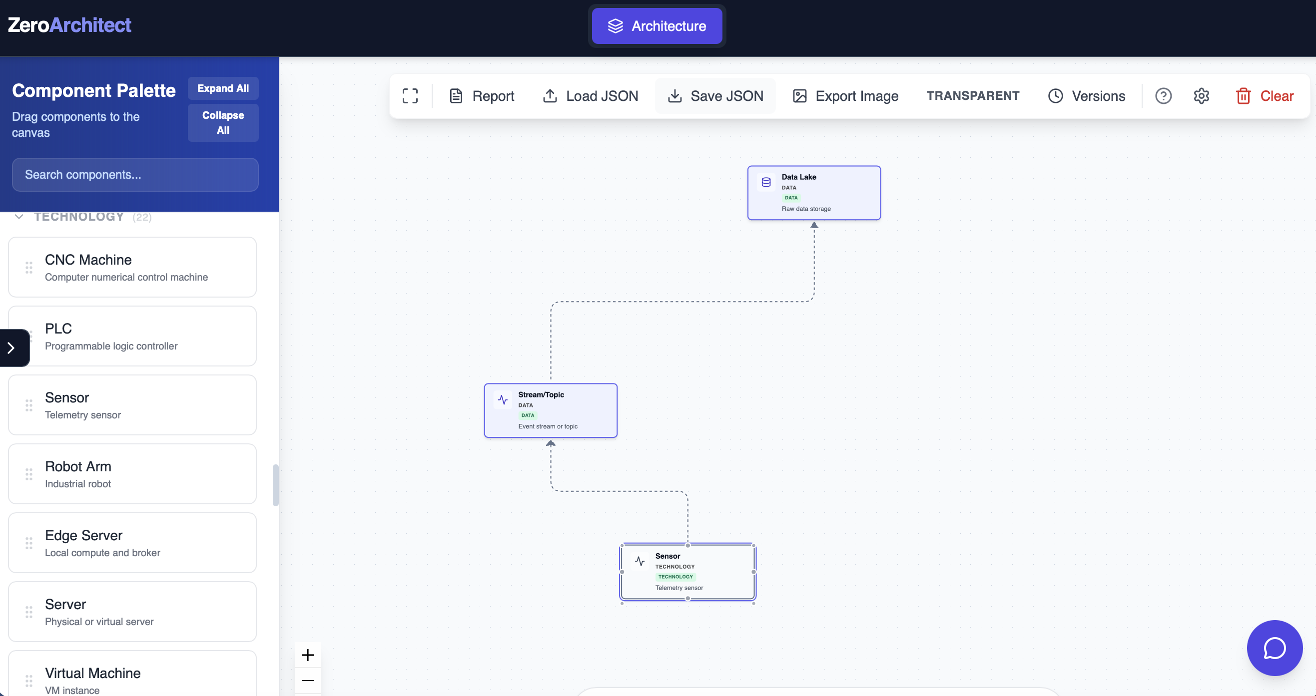Open the help question mark icon
Viewport: 1316px width, 696px height.
click(1163, 95)
